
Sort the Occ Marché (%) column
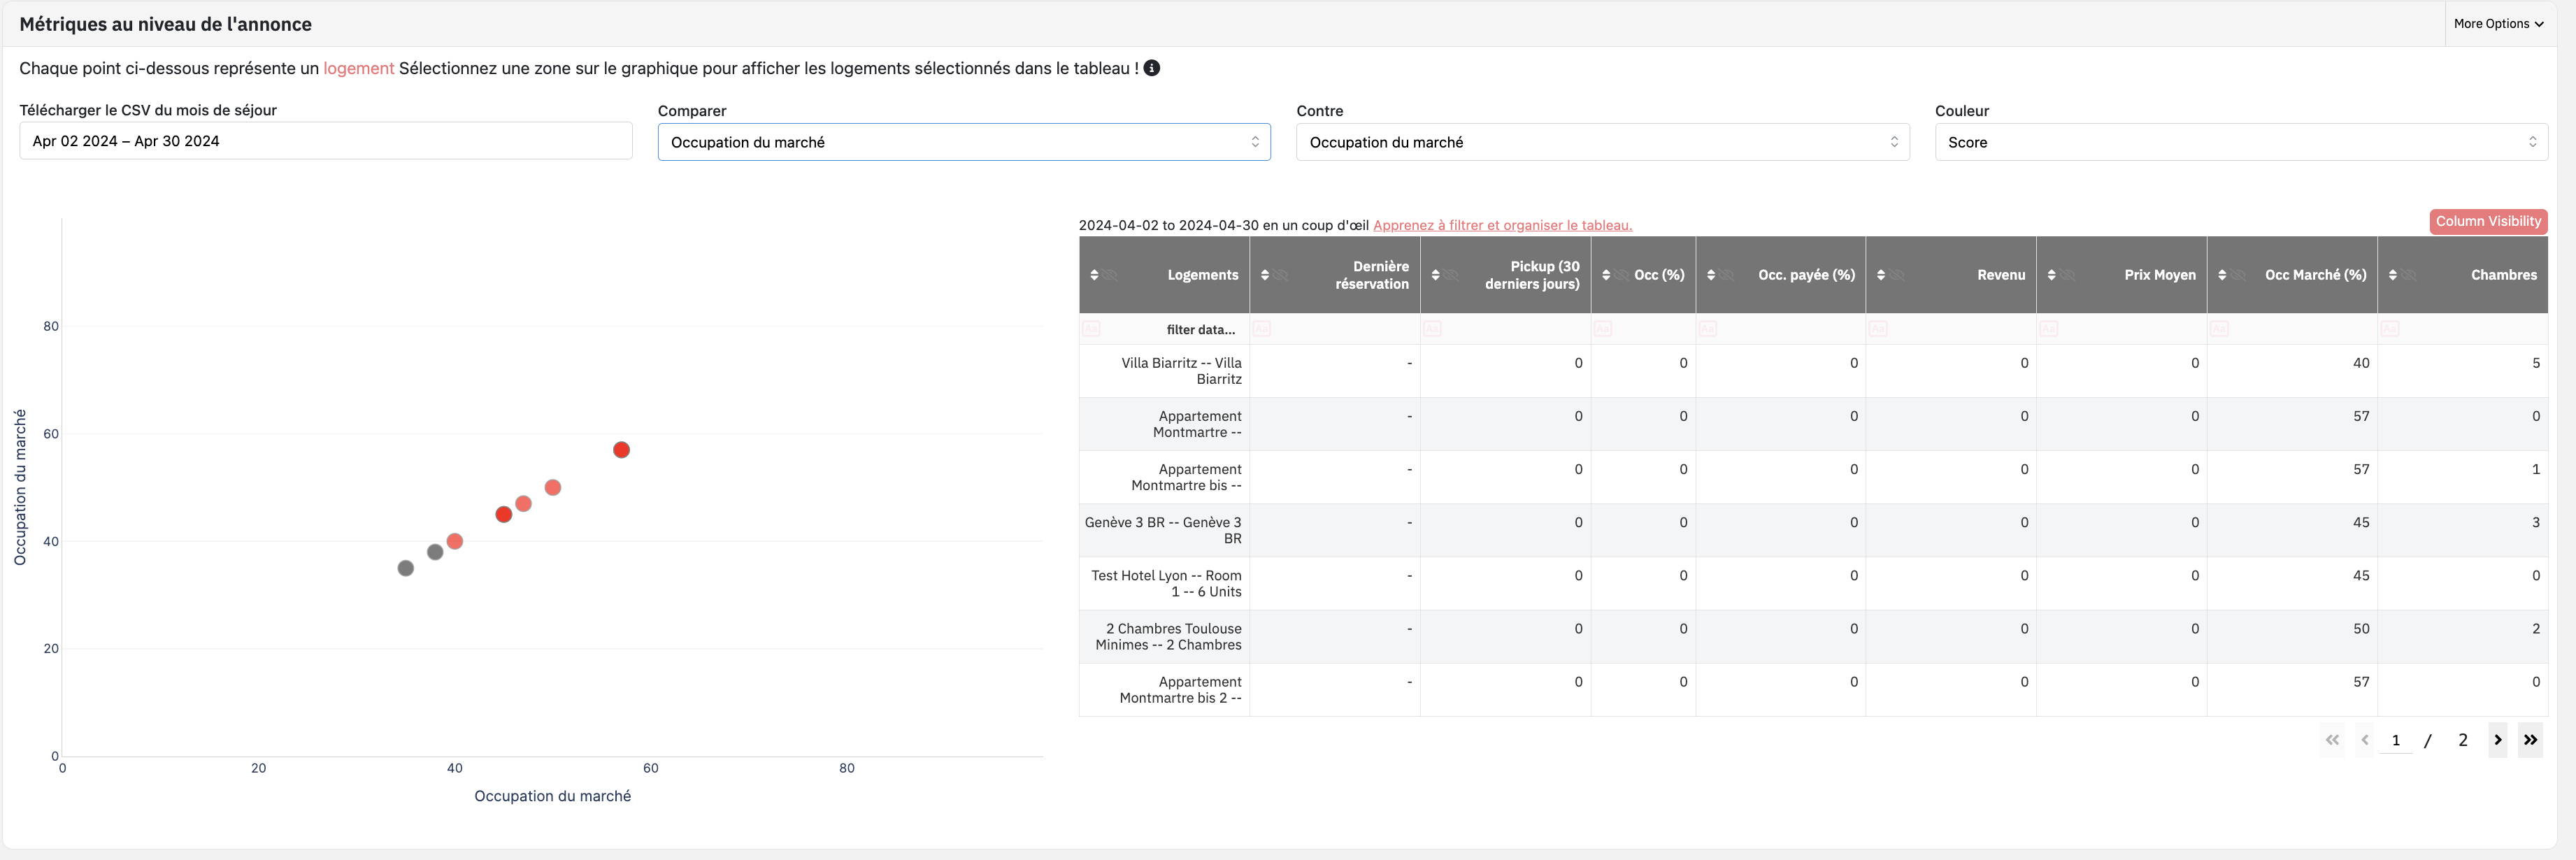pos(2222,275)
